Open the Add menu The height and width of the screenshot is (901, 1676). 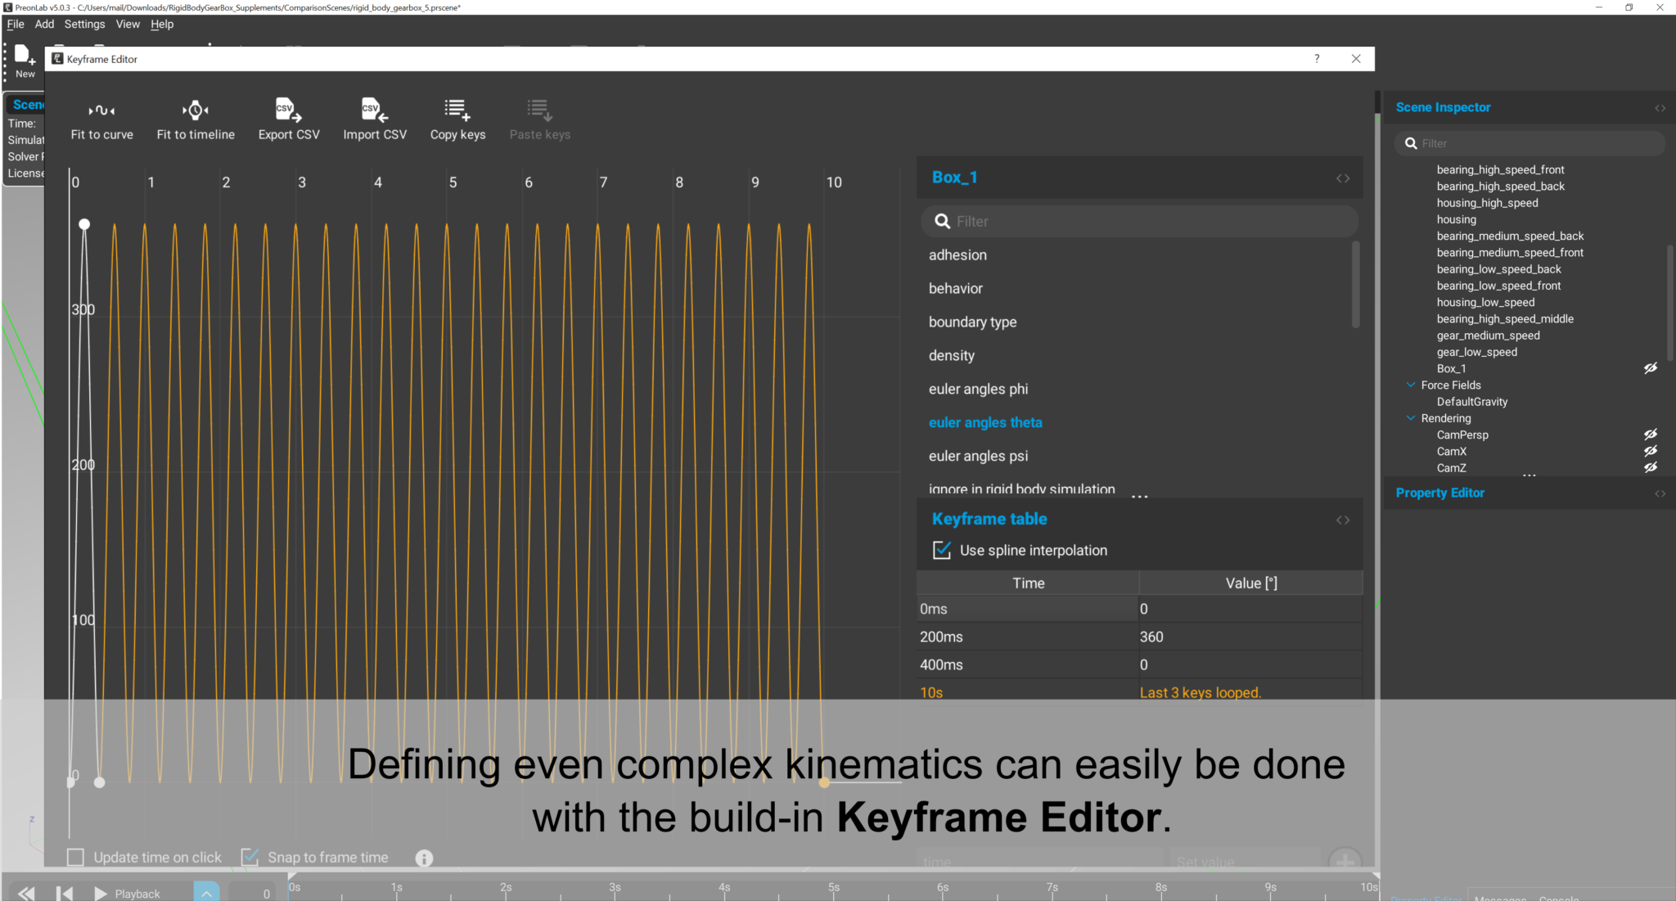click(44, 24)
